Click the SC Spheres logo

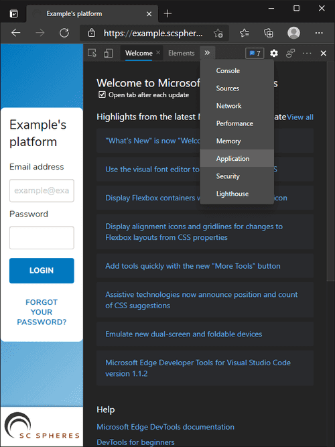tap(42, 426)
